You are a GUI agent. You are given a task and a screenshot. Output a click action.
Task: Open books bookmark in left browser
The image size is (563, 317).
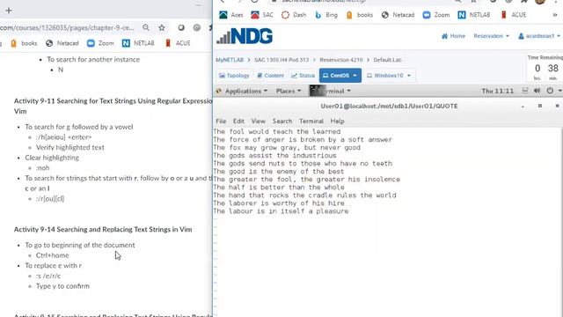[x=24, y=43]
